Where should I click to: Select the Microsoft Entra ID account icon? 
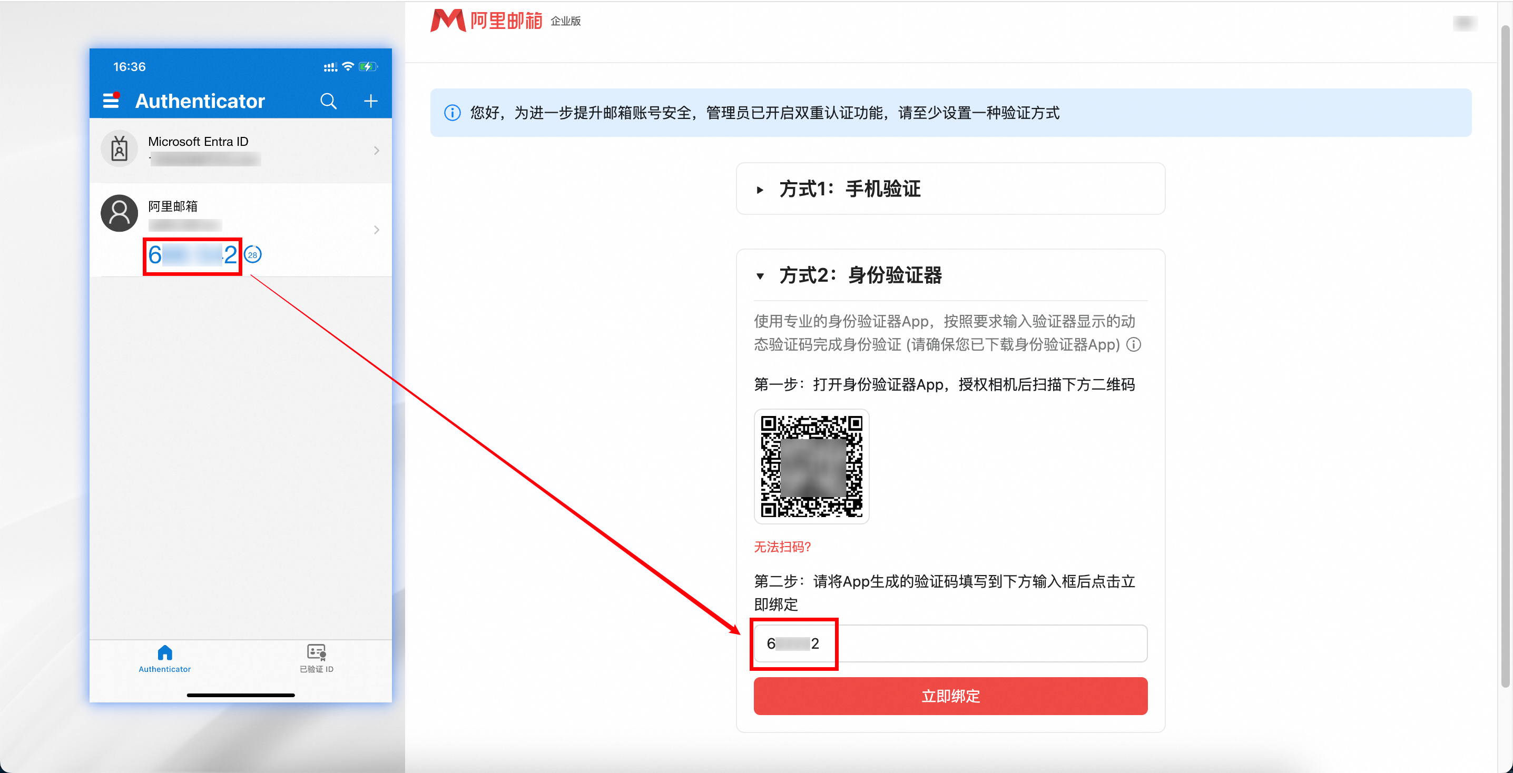click(119, 148)
